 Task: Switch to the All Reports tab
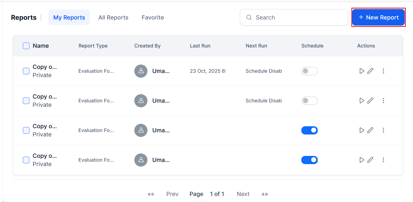pyautogui.click(x=113, y=18)
